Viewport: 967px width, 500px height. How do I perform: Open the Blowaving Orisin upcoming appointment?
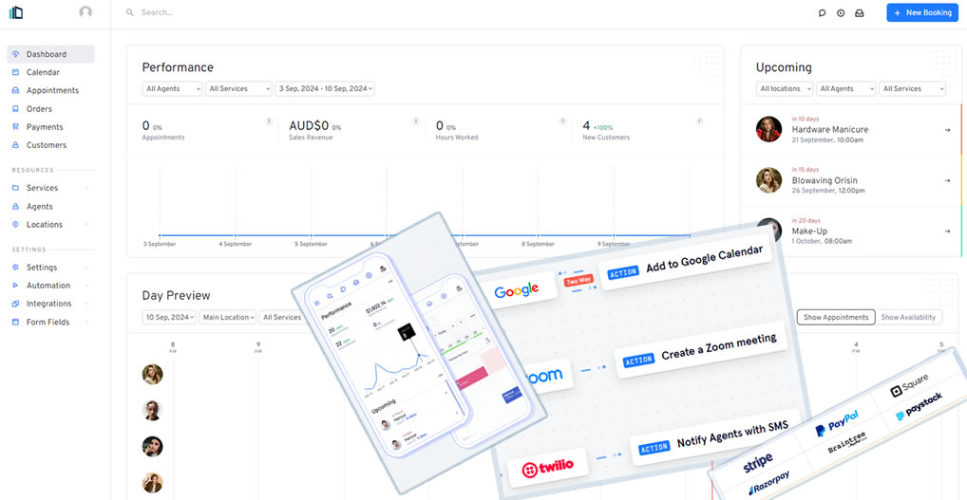click(x=851, y=180)
